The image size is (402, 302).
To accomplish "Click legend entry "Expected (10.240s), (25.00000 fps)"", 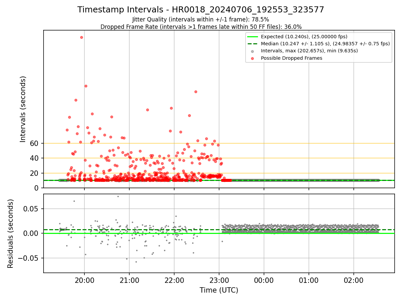I will coord(304,37).
